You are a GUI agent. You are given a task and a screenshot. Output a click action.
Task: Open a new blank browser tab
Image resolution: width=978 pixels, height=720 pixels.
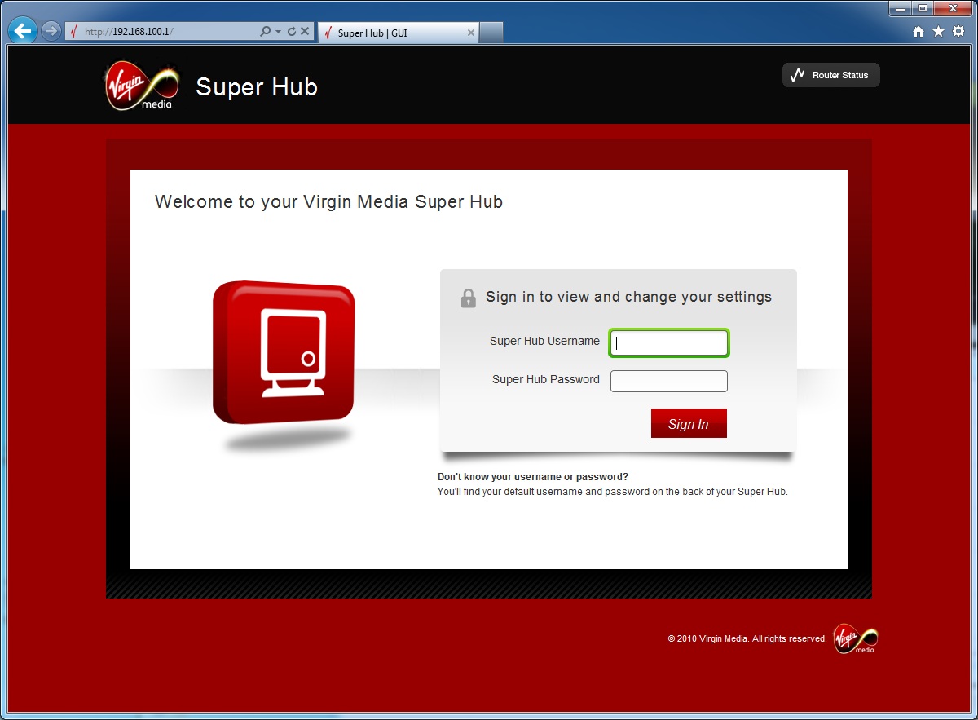[491, 33]
